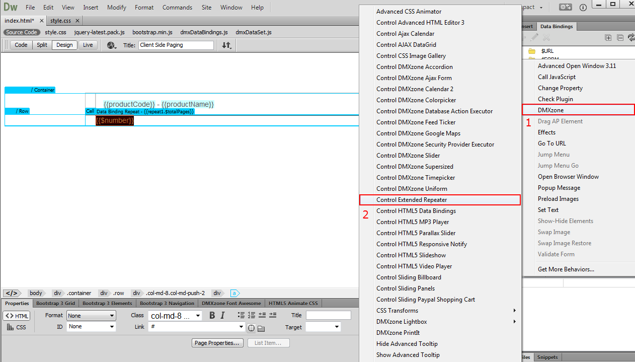Click the Title input in Properties

click(x=329, y=315)
